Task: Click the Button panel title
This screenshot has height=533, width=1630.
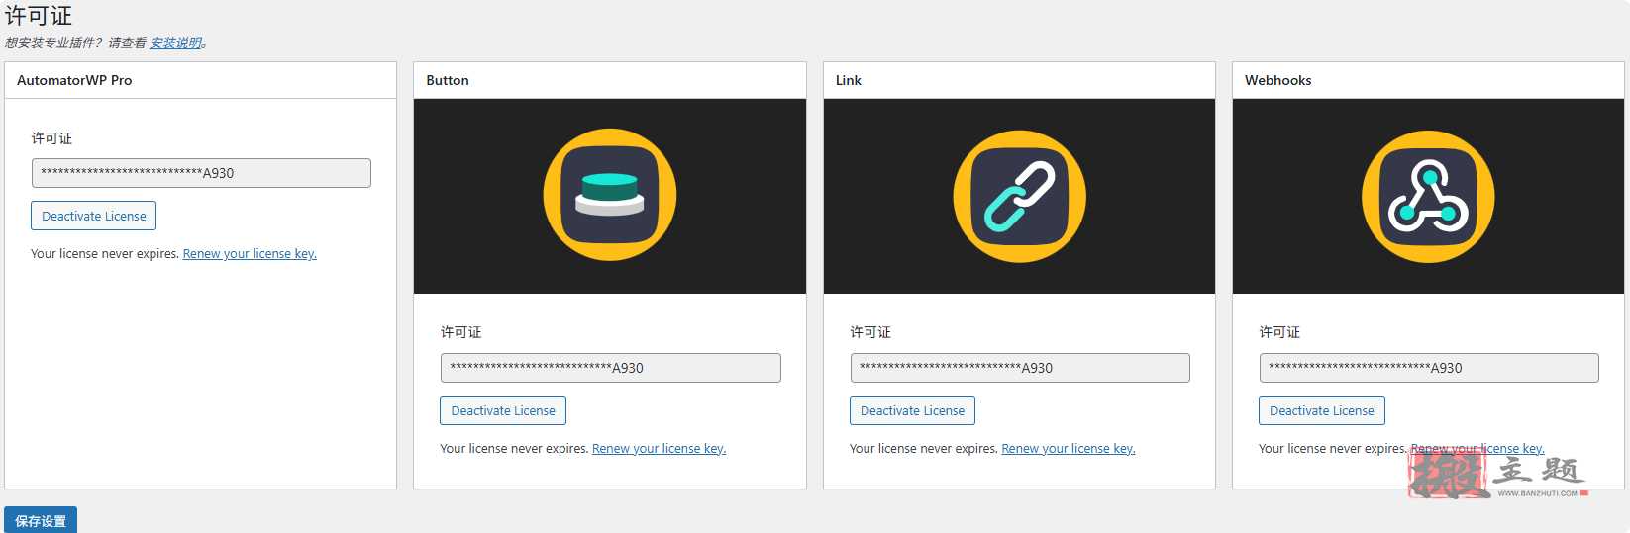Action: click(448, 80)
